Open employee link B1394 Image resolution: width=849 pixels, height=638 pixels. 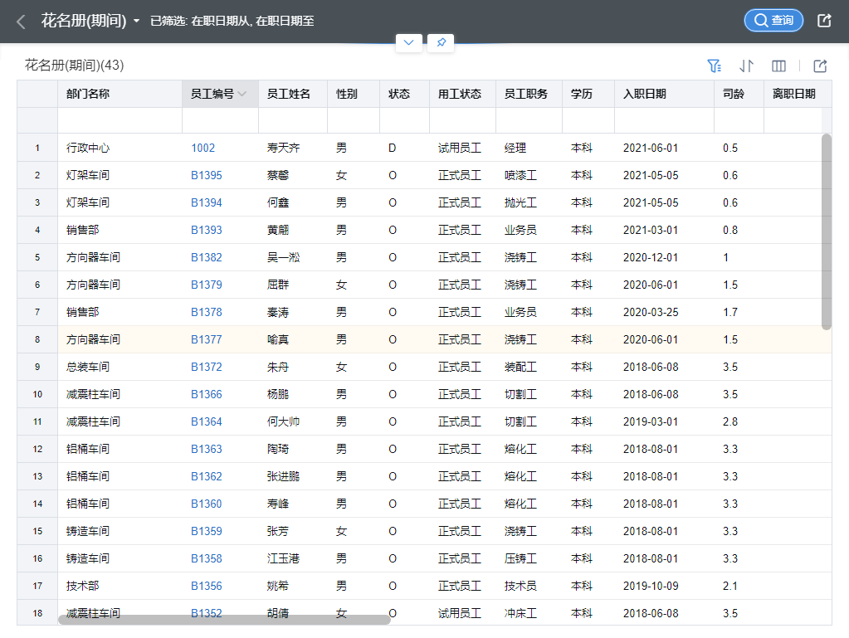coord(207,202)
